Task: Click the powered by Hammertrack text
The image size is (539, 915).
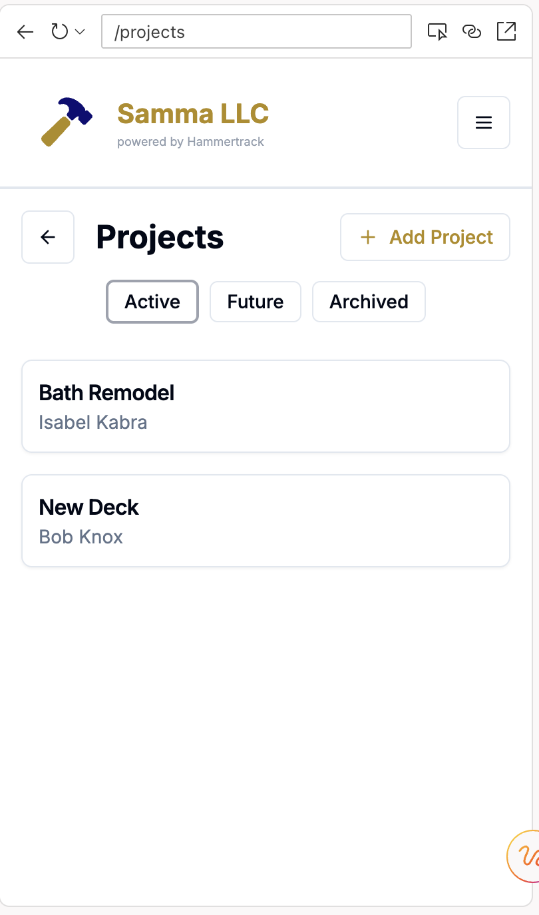Action: coord(190,142)
